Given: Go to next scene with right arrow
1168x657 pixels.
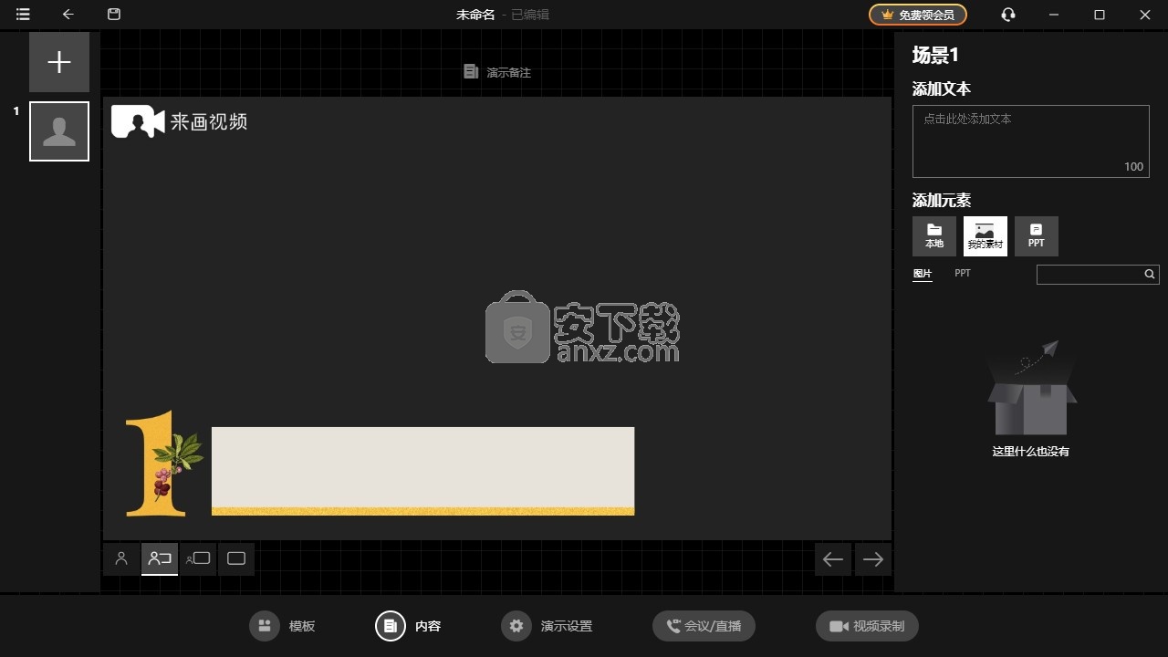Looking at the screenshot, I should click(873, 559).
